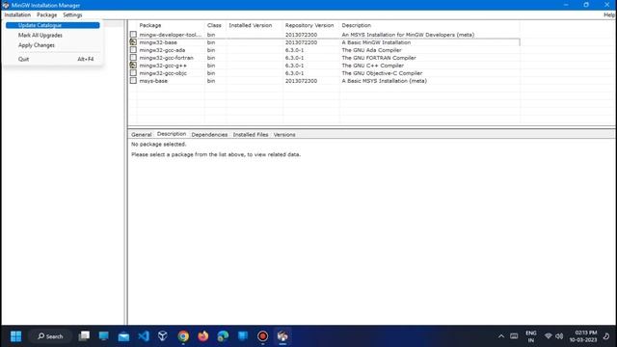Click package name mingw32-gcc-ada

[x=162, y=50]
